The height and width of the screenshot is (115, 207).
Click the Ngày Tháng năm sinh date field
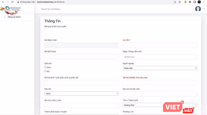(x=160, y=57)
